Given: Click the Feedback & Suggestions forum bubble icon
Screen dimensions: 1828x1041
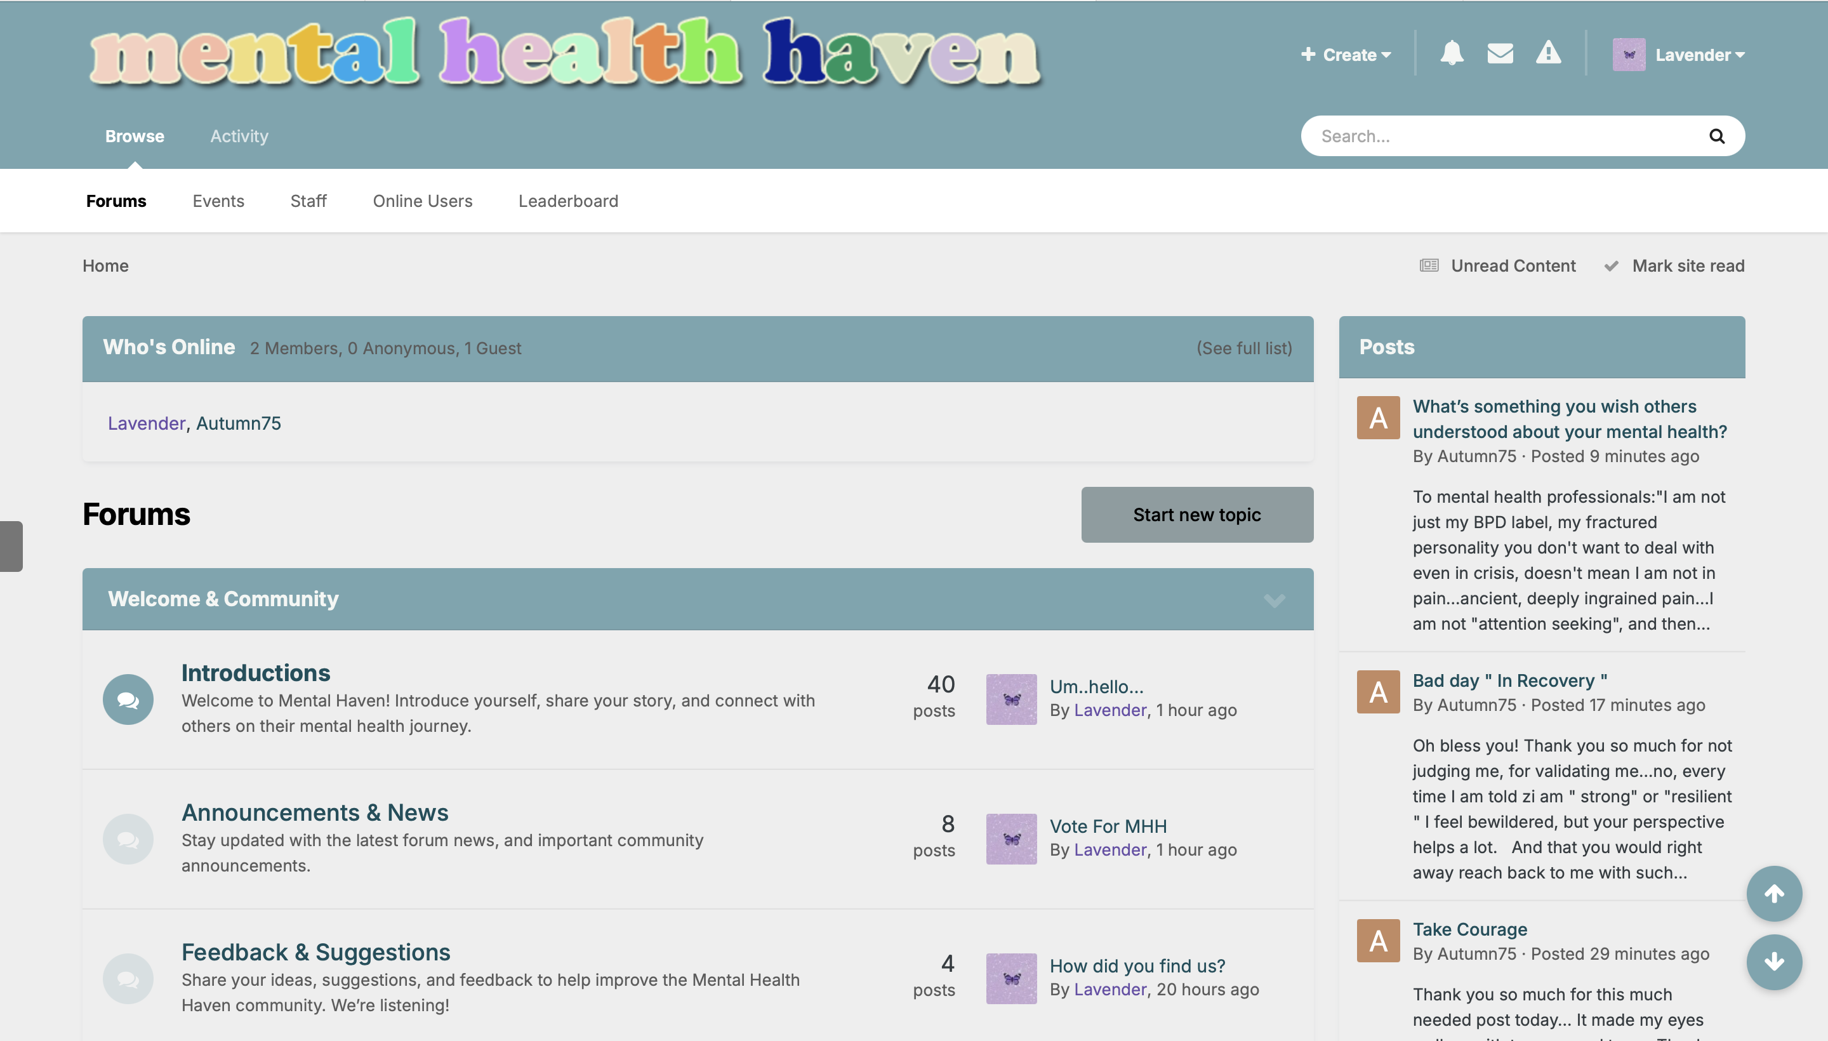Looking at the screenshot, I should click(128, 978).
